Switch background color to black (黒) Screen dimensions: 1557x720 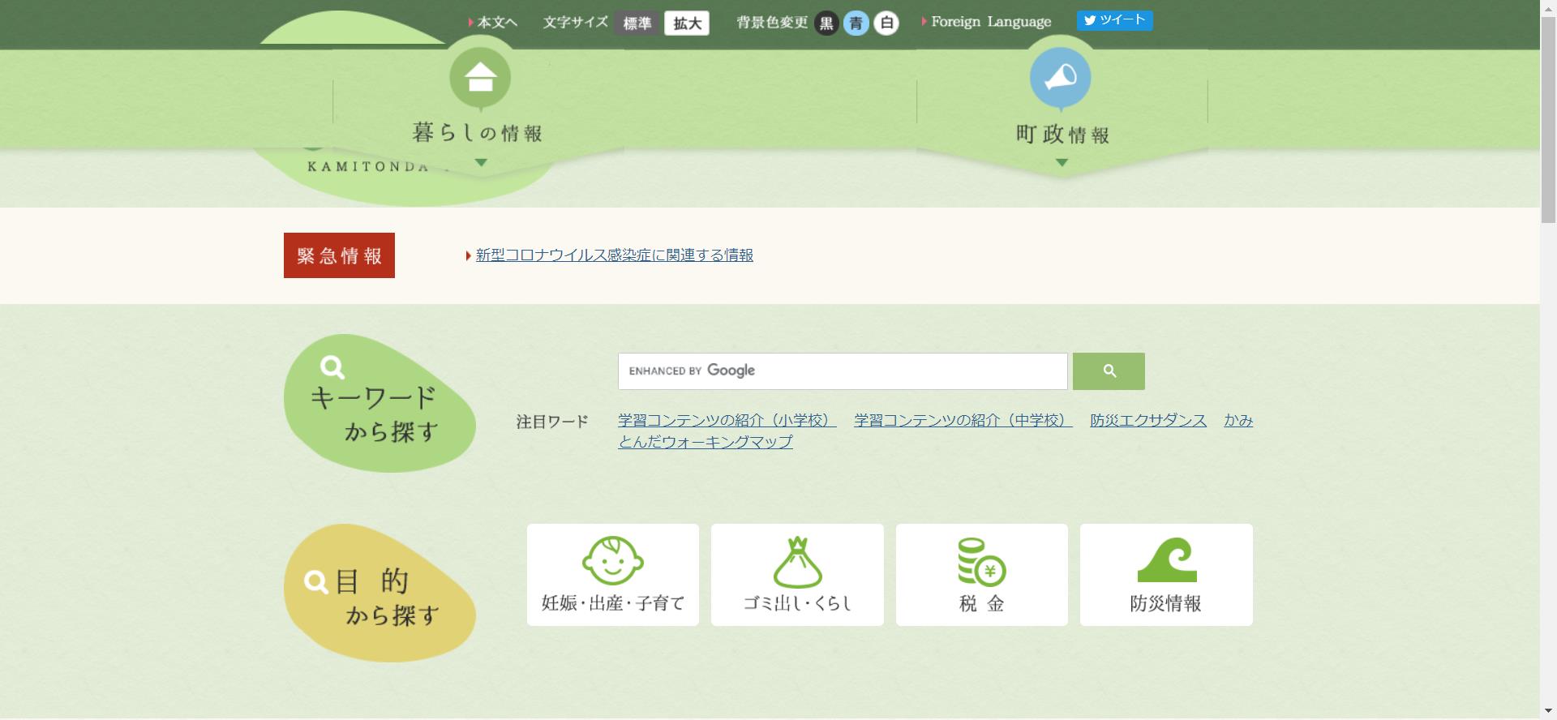[x=826, y=24]
